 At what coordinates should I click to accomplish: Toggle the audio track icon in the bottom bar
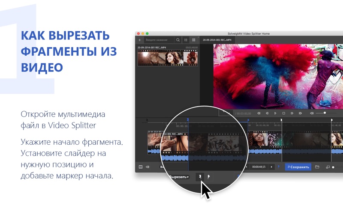point(147,167)
